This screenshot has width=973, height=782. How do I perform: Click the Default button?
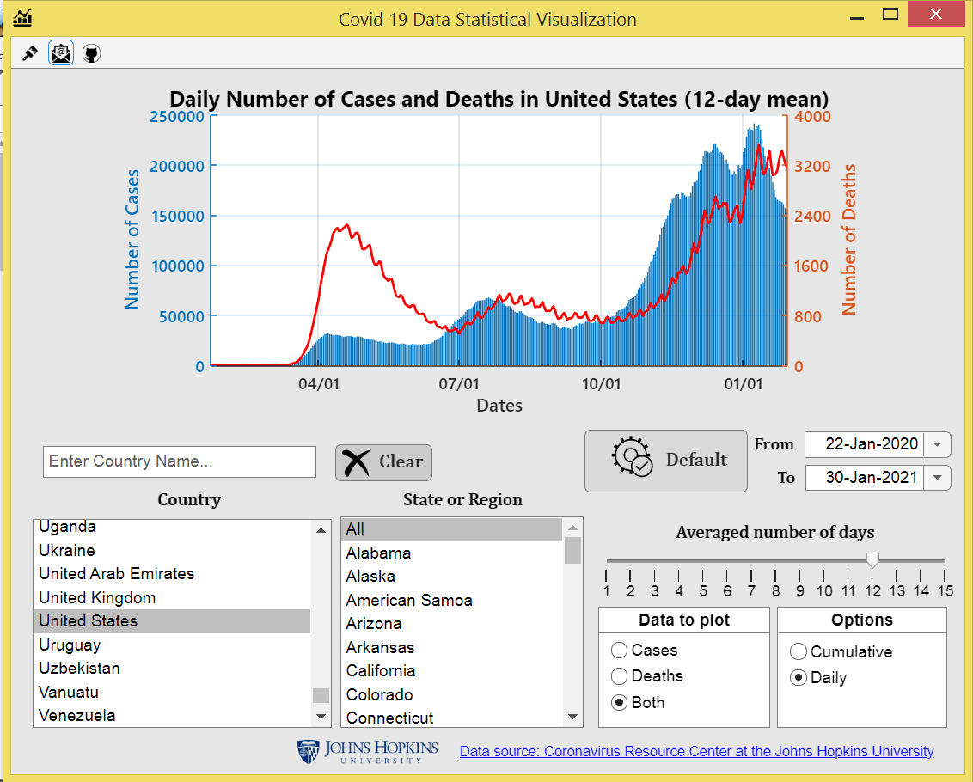coord(666,461)
